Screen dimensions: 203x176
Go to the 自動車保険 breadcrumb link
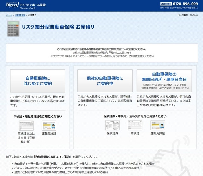pos(20,15)
